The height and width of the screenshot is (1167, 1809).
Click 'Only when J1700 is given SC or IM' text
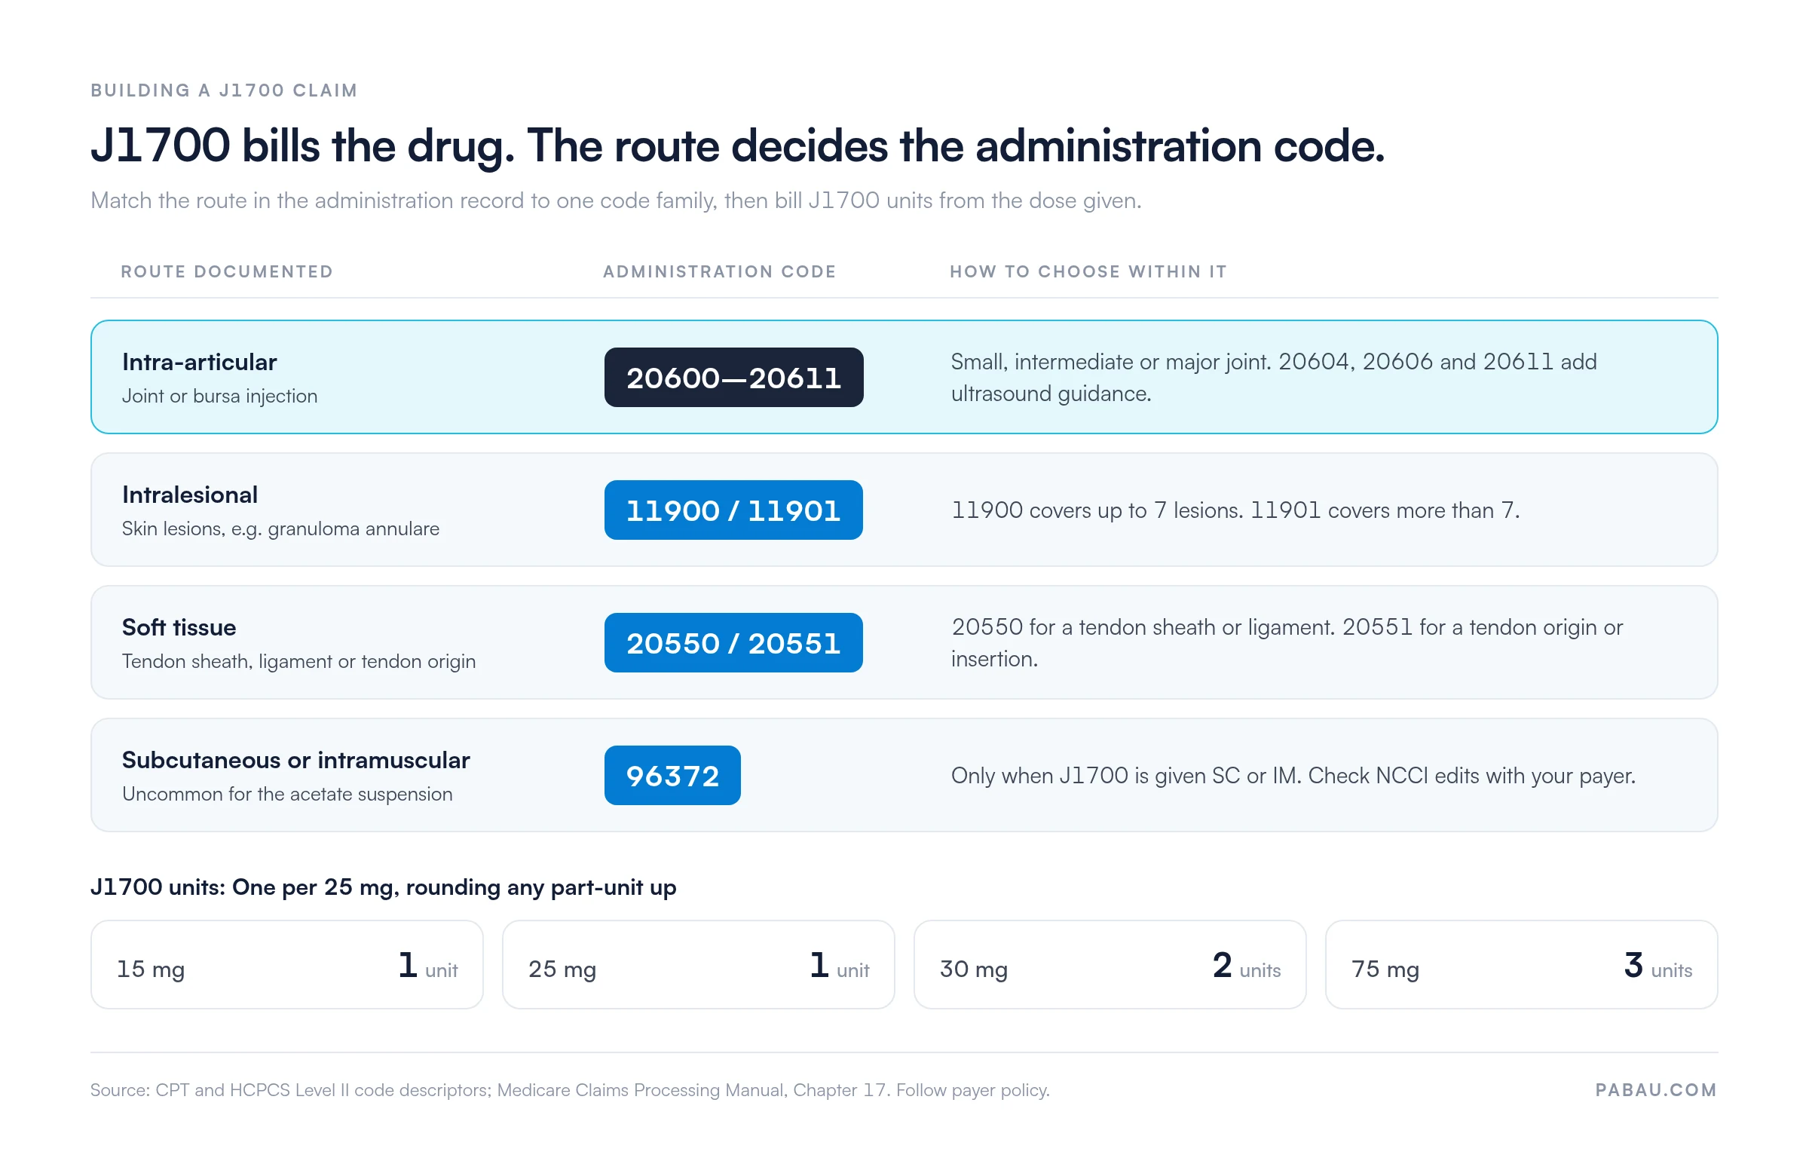pos(1293,775)
